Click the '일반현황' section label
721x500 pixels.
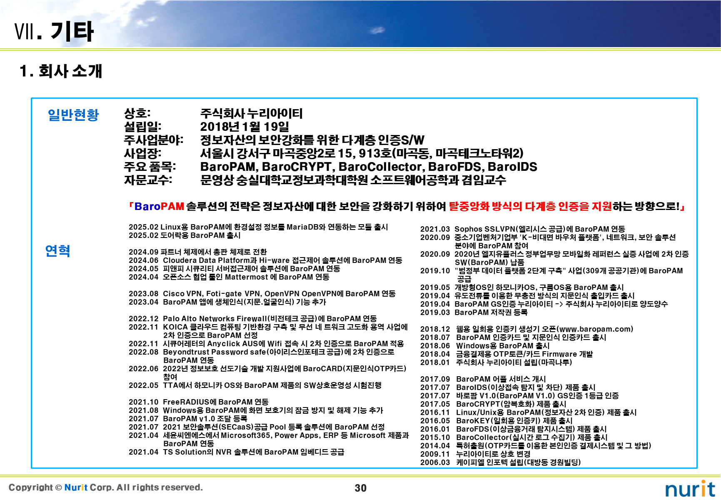click(x=73, y=115)
